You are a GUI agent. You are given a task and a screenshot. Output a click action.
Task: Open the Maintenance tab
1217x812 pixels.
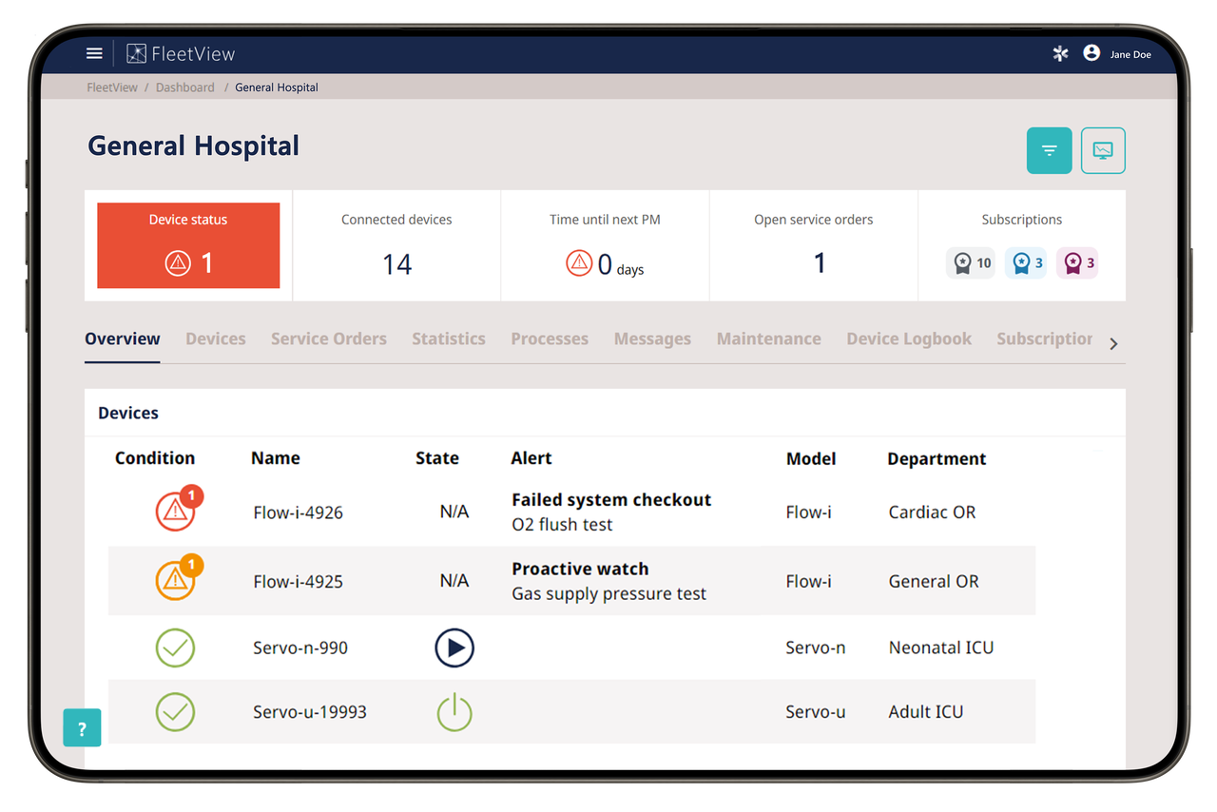[768, 338]
